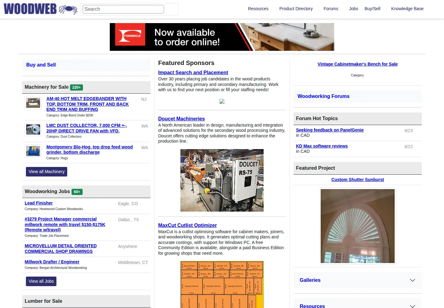This screenshot has width=444, height=308.
Task: Open AM-40 Hot Melt Edgebander listing
Action: pos(88,104)
